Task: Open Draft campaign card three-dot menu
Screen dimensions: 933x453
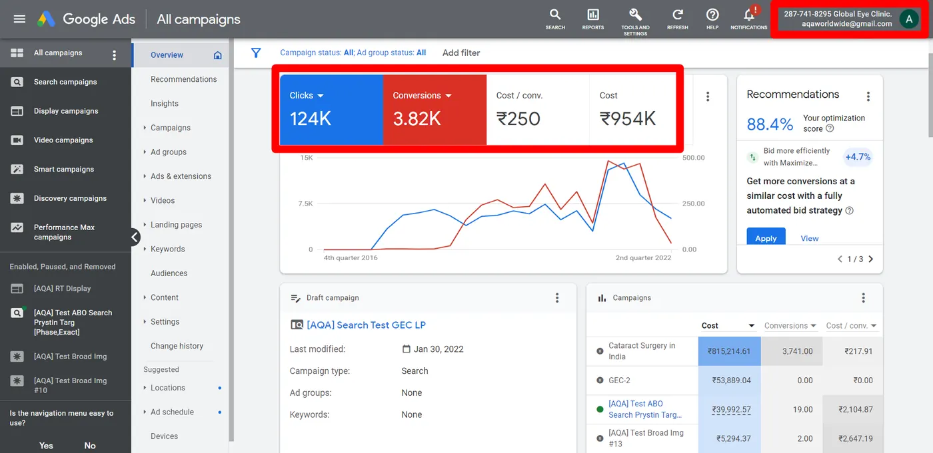Action: click(x=557, y=298)
